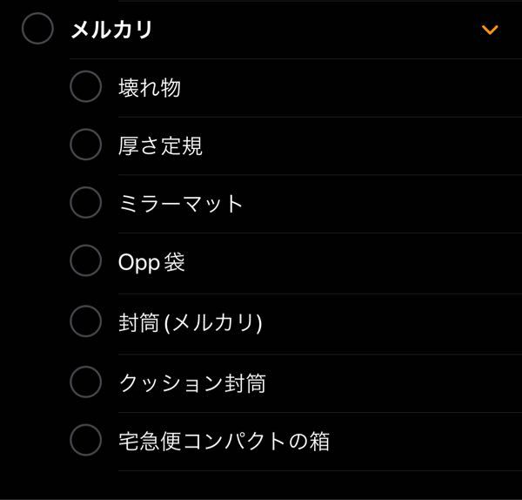Tick the ミラーマット reminder circle
522x500 pixels.
tap(86, 203)
